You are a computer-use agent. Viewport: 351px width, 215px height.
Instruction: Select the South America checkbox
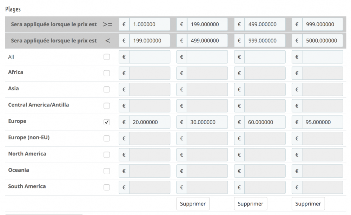pos(107,187)
